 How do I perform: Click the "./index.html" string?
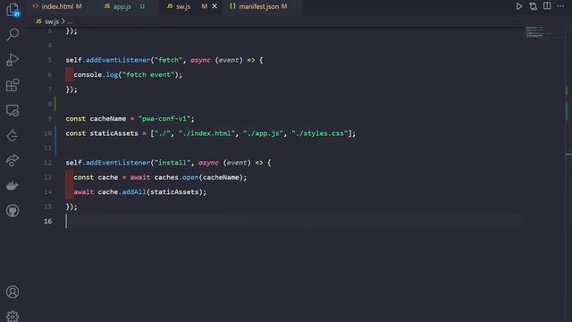pos(206,133)
